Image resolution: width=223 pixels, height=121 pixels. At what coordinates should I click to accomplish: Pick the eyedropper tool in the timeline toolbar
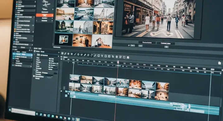pyautogui.click(x=95, y=55)
